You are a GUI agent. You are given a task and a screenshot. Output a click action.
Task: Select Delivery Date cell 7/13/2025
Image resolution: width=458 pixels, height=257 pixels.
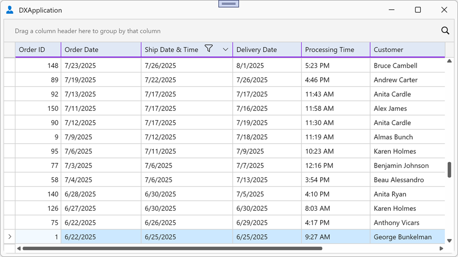267,180
